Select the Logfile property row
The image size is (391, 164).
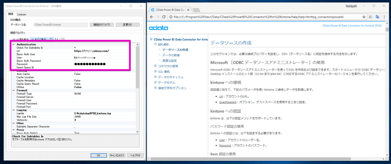coord(74,113)
